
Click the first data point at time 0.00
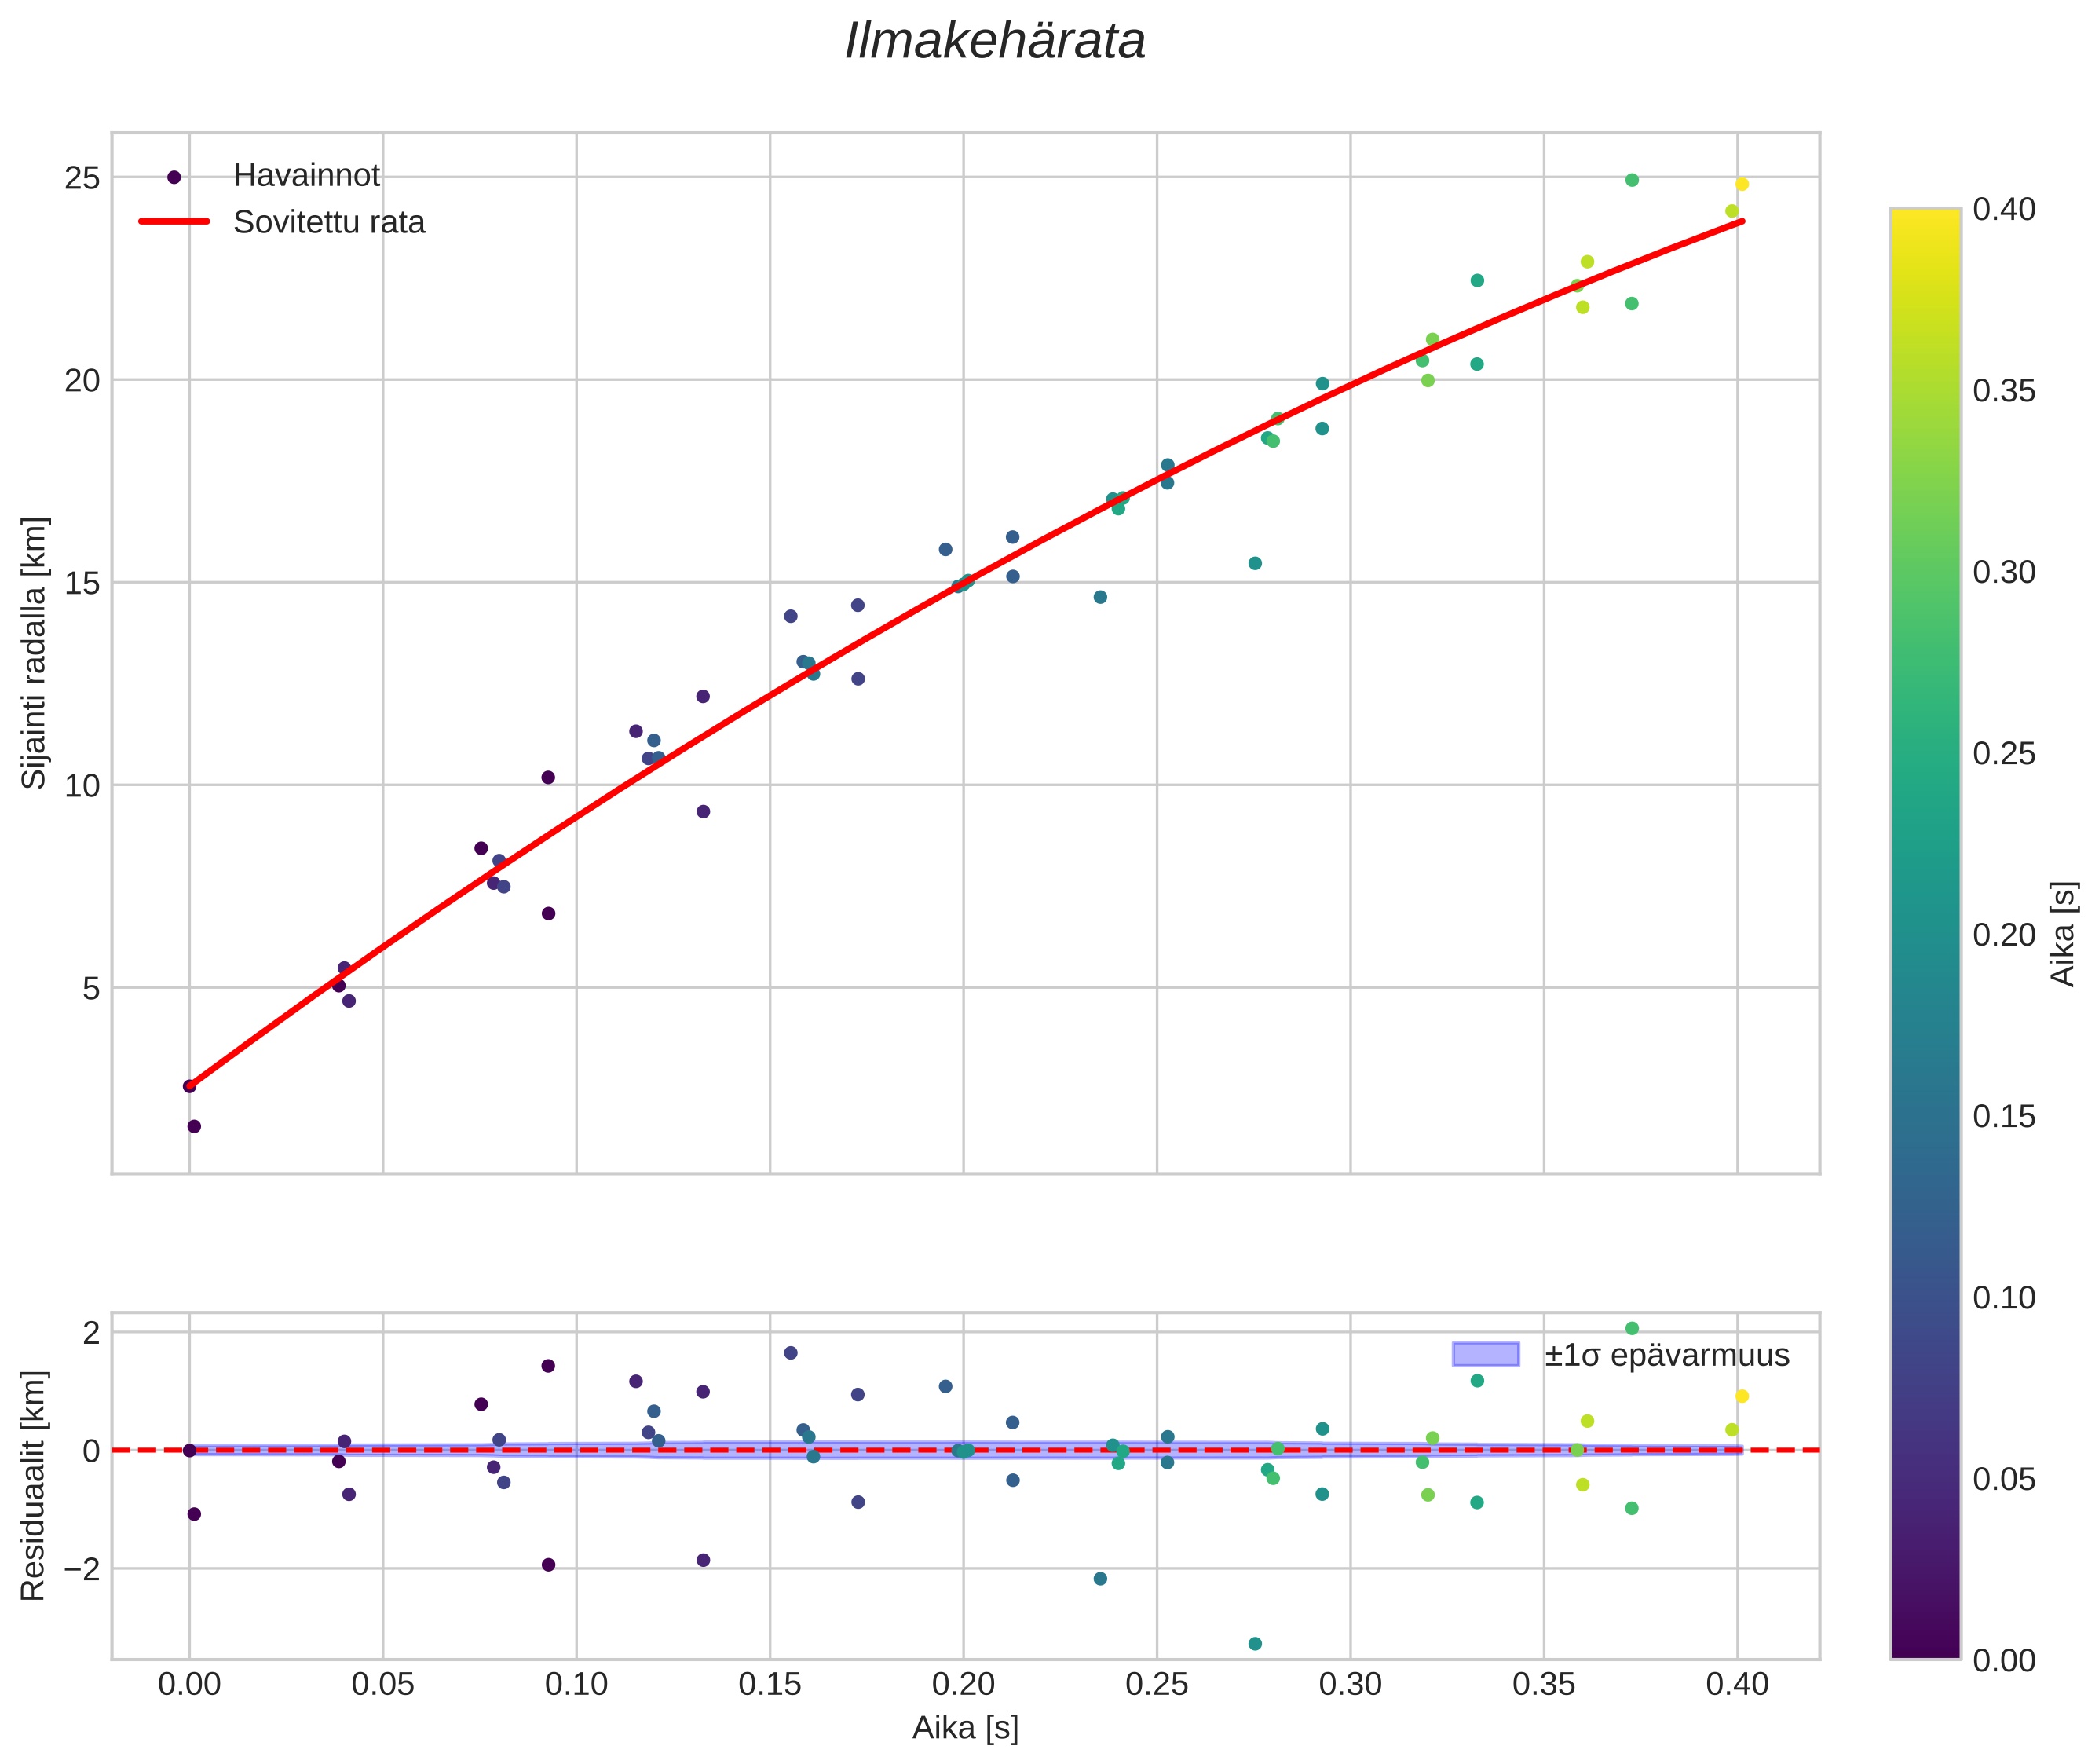(x=190, y=1086)
